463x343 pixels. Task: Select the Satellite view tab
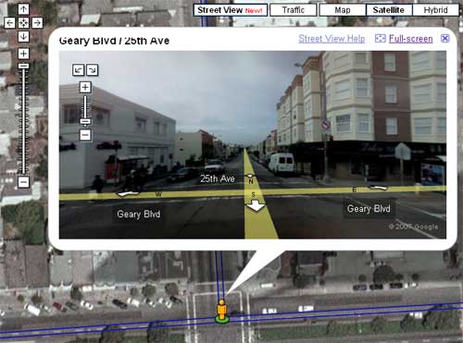coord(389,10)
